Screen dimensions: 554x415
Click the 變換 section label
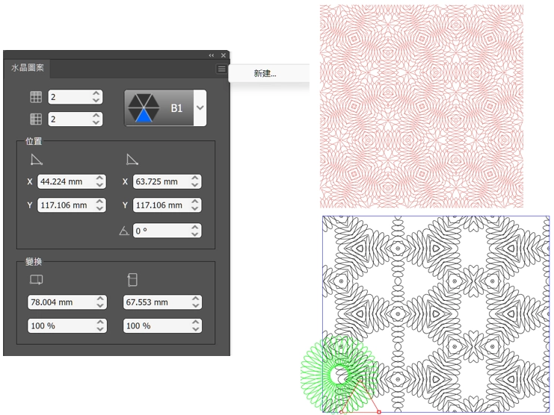coord(34,262)
